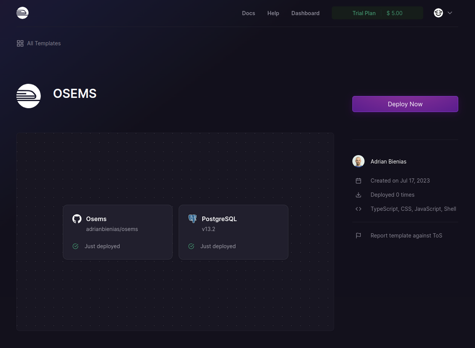
Task: Click the calendar icon beside Created date
Action: point(358,181)
